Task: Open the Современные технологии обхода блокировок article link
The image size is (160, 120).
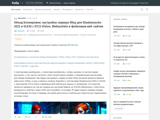Action: coord(56,57)
